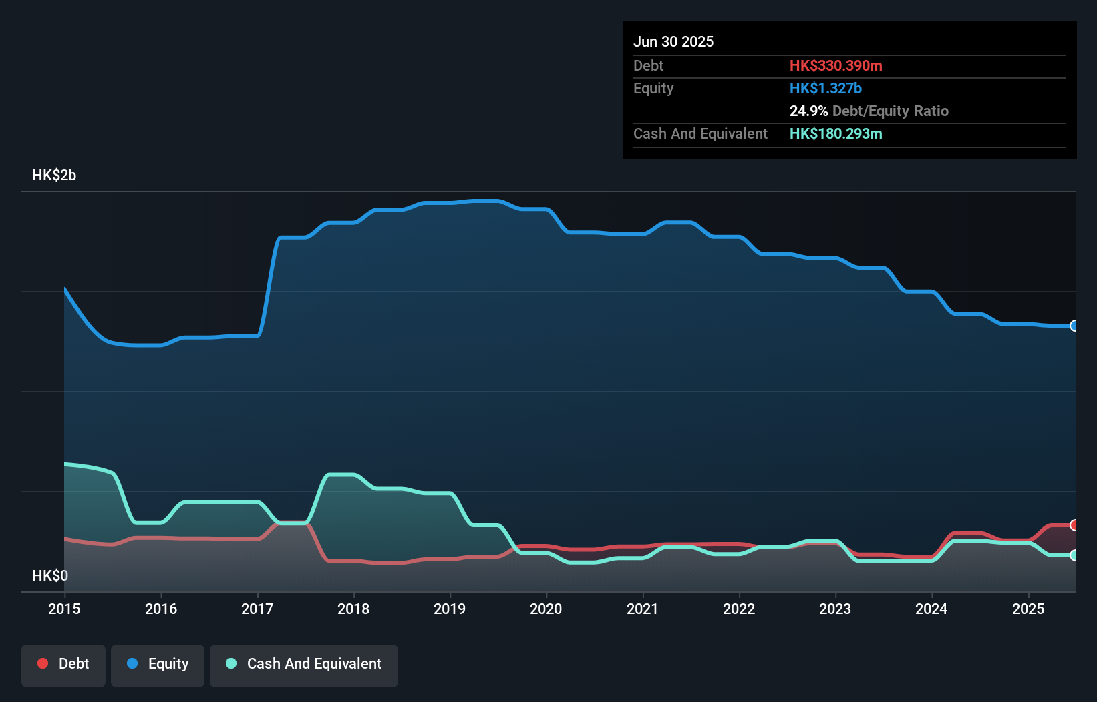Toggle the Debt series visibility
This screenshot has width=1097, height=702.
63,665
